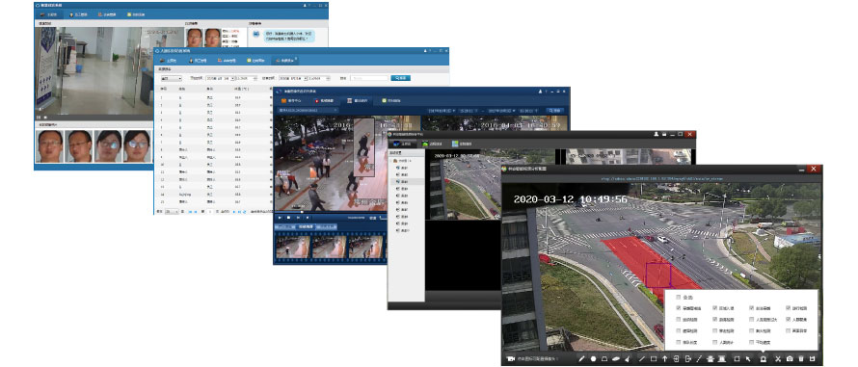This screenshot has height=367, width=858.
Task: Select the rectangle draw tool after the line tool
Action: coord(654,358)
